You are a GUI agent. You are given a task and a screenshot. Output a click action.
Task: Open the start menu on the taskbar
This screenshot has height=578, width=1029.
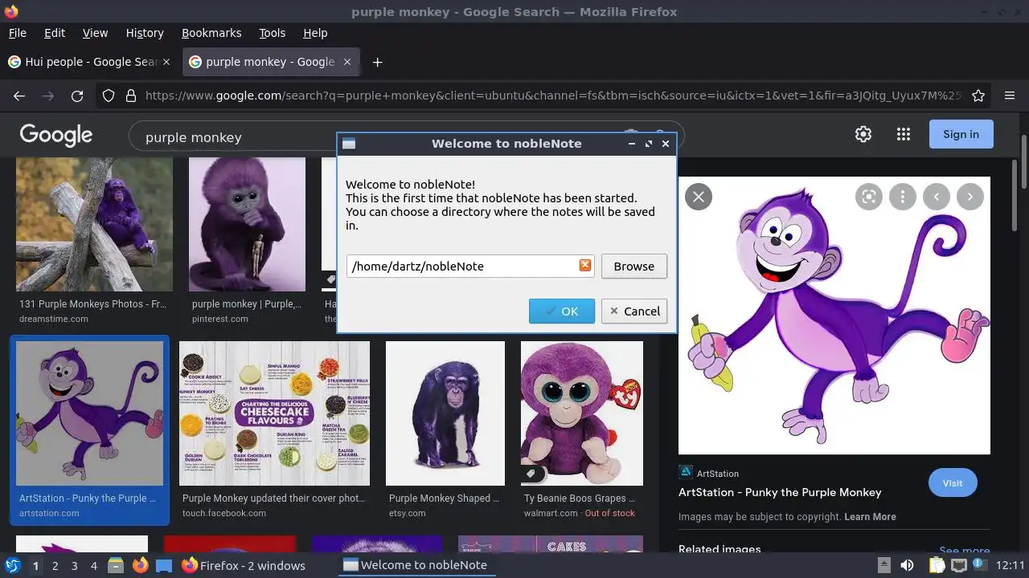(13, 565)
